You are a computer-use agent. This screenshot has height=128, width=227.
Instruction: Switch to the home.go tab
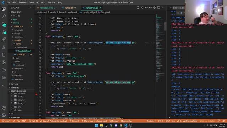pyautogui.click(x=68, y=8)
